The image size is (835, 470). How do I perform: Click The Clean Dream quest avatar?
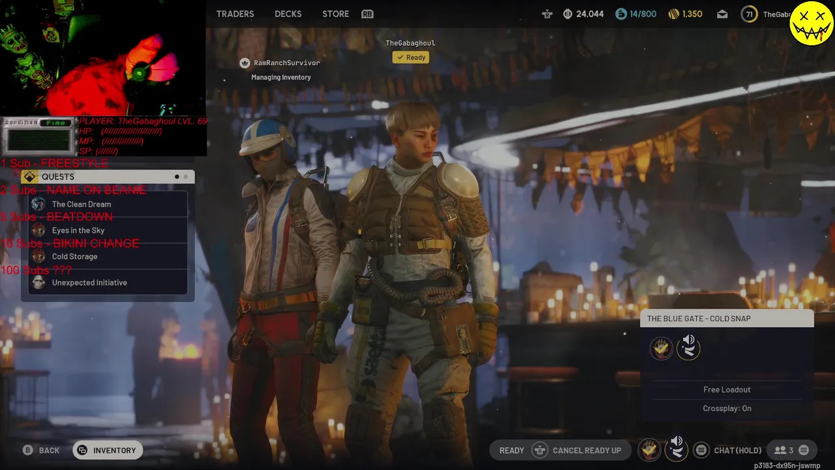point(38,204)
